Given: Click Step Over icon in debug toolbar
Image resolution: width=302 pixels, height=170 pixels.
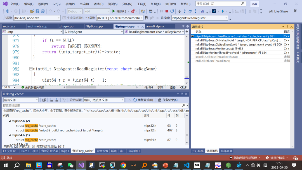Looking at the screenshot, I should (x=190, y=11).
